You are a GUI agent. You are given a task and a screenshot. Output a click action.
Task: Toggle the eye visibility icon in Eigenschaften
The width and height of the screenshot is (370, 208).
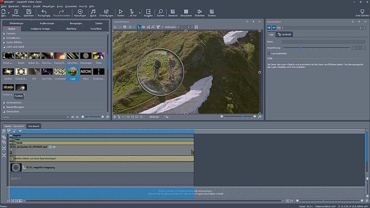pyautogui.click(x=274, y=28)
